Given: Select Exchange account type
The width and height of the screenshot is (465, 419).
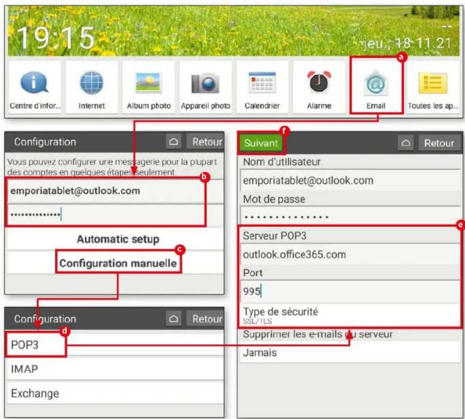Looking at the screenshot, I should [x=116, y=393].
